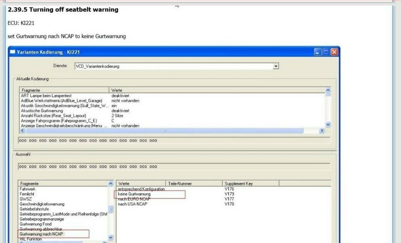Close the Varianten Kodierung - KI221 window
The height and width of the screenshot is (243, 401).
tap(334, 52)
